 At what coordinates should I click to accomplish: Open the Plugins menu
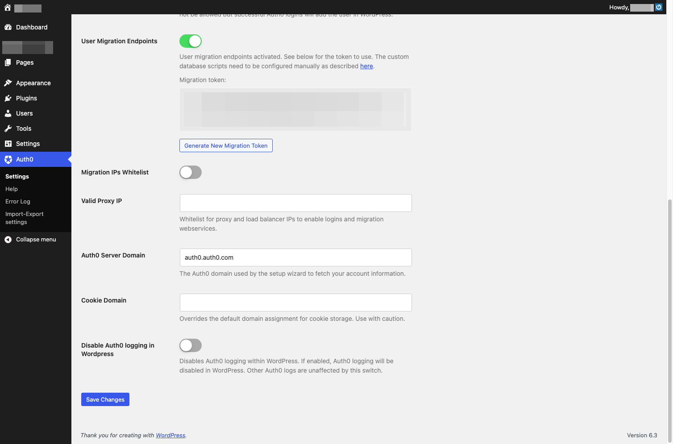point(36,98)
